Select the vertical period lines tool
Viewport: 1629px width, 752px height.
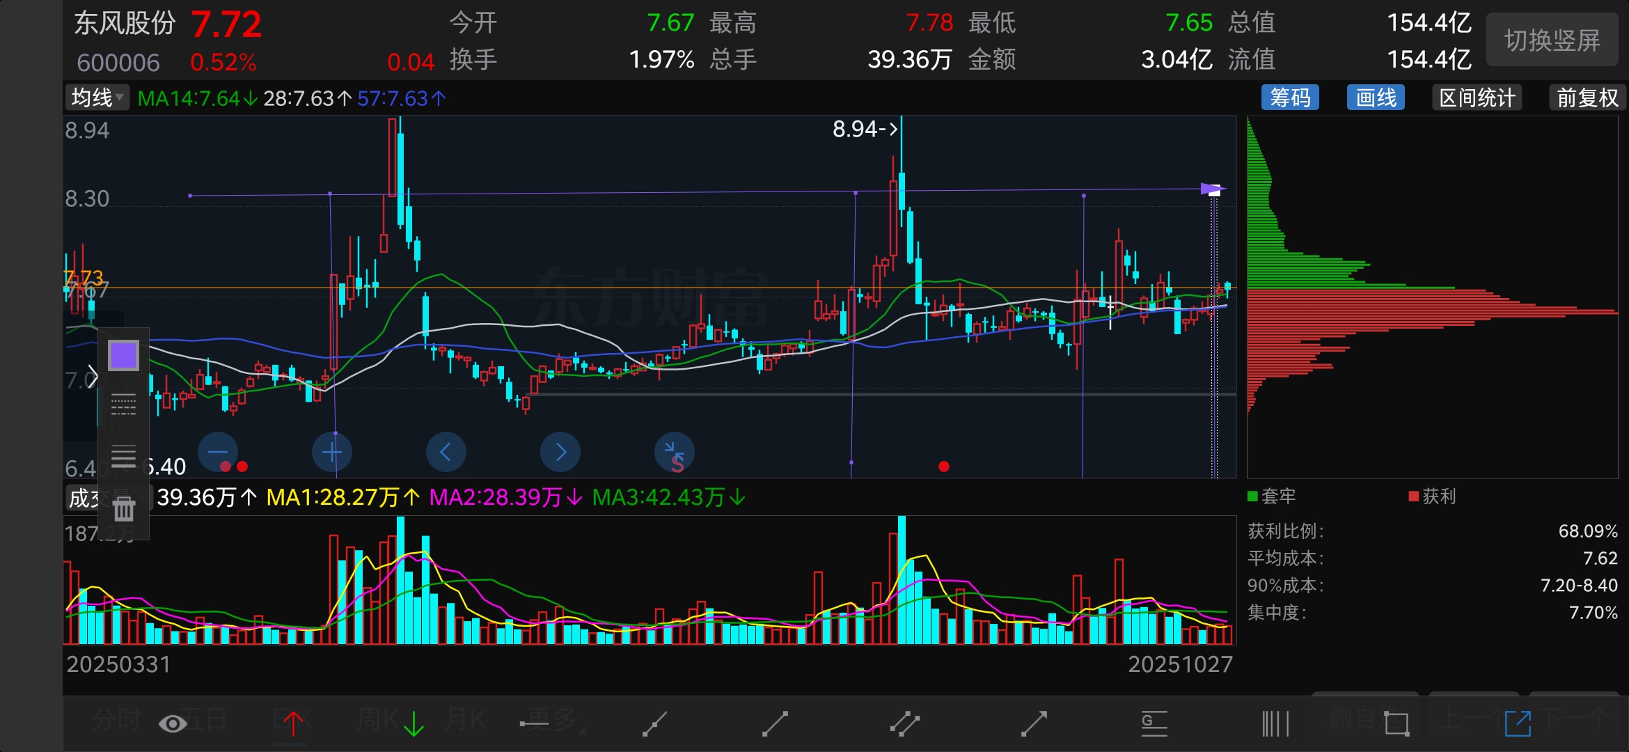point(1275,724)
